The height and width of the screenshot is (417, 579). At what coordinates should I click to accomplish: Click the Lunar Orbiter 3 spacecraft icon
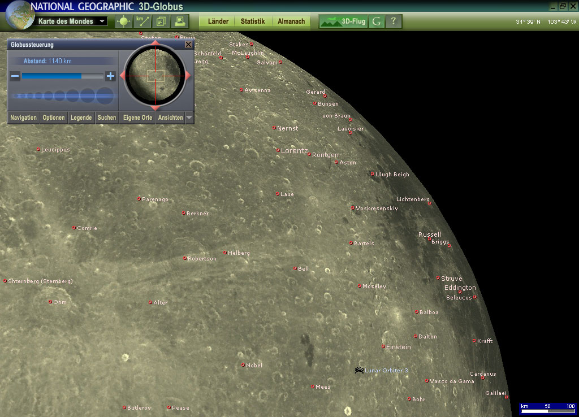tap(359, 370)
